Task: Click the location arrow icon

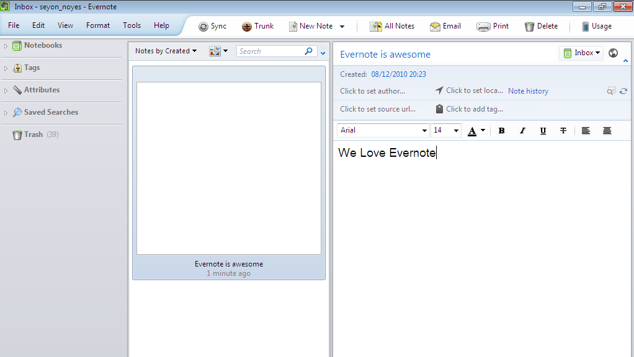Action: pos(439,90)
